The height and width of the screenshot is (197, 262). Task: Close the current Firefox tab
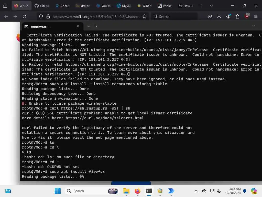pyautogui.click(x=27, y=6)
